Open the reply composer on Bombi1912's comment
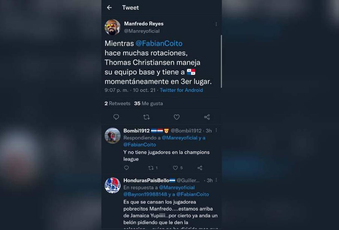 pos(127,168)
